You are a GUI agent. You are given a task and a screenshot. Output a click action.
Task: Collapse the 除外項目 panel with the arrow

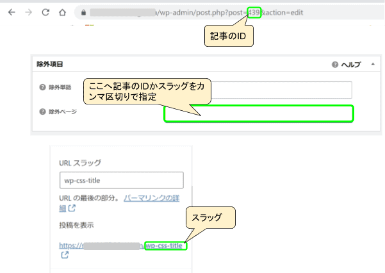373,65
